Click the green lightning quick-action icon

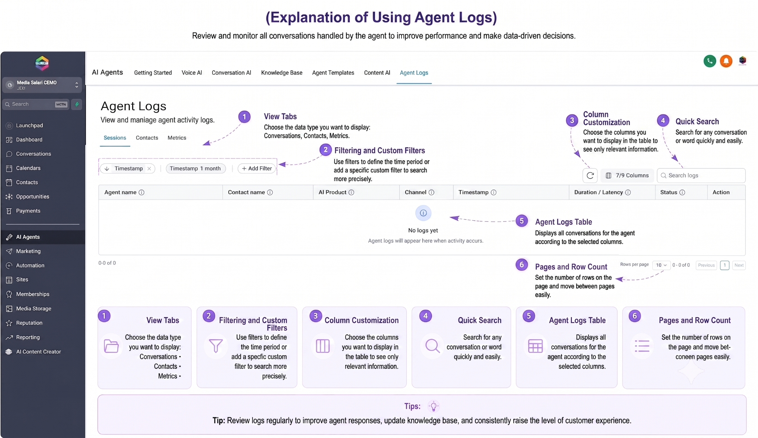pyautogui.click(x=77, y=104)
